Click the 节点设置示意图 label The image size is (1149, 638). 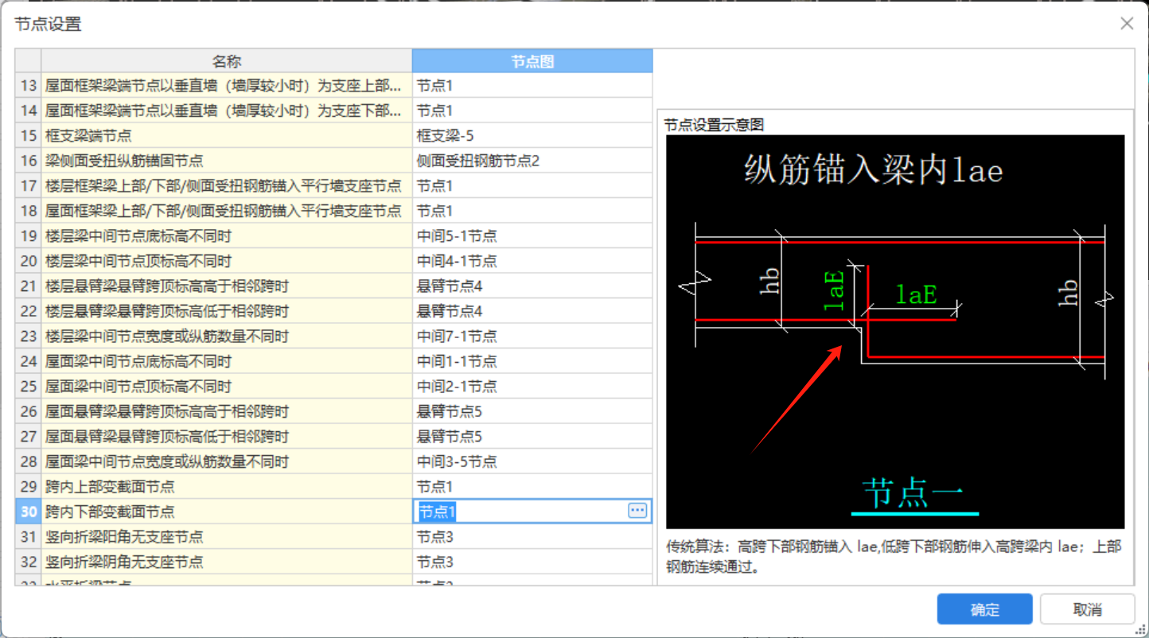pyautogui.click(x=714, y=125)
